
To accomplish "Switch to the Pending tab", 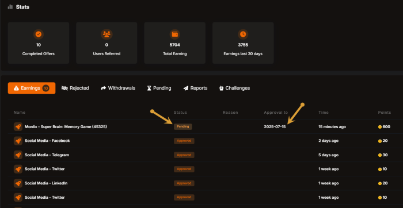I will pyautogui.click(x=159, y=88).
